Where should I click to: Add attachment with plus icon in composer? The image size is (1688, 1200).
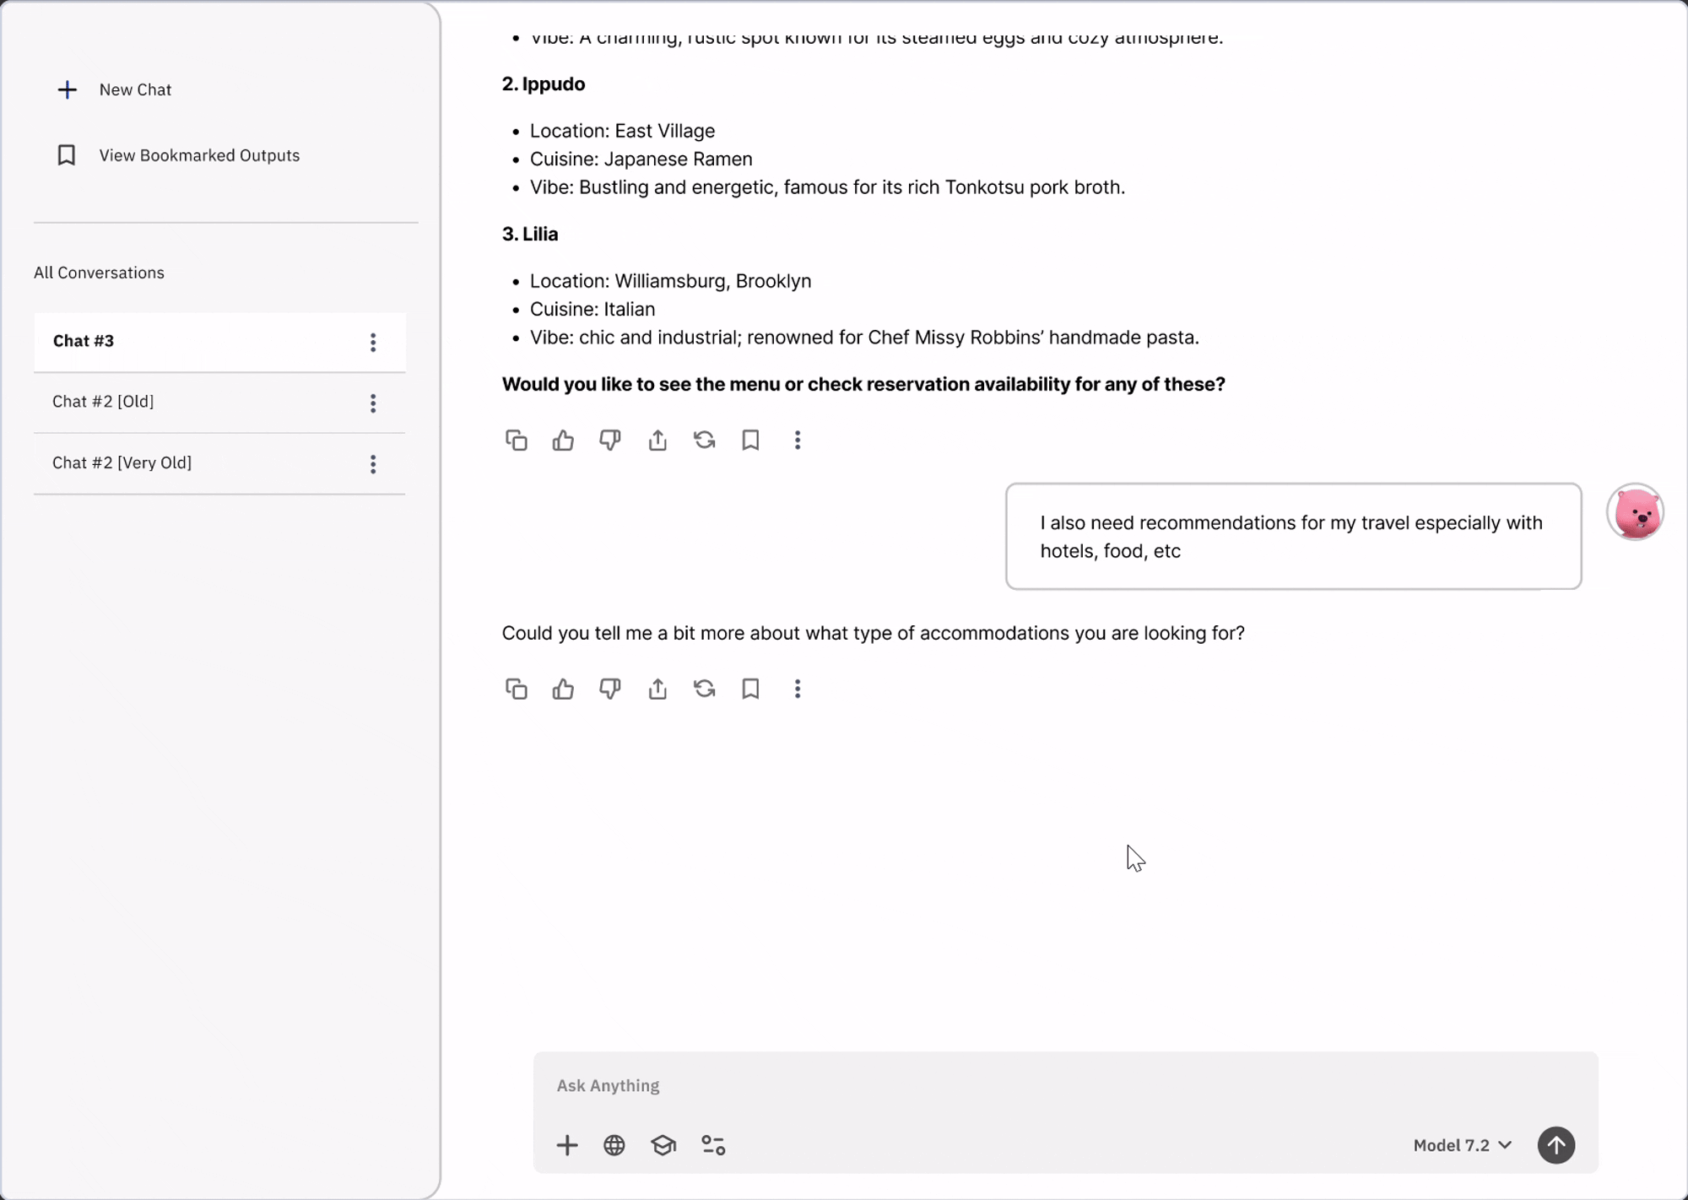567,1145
